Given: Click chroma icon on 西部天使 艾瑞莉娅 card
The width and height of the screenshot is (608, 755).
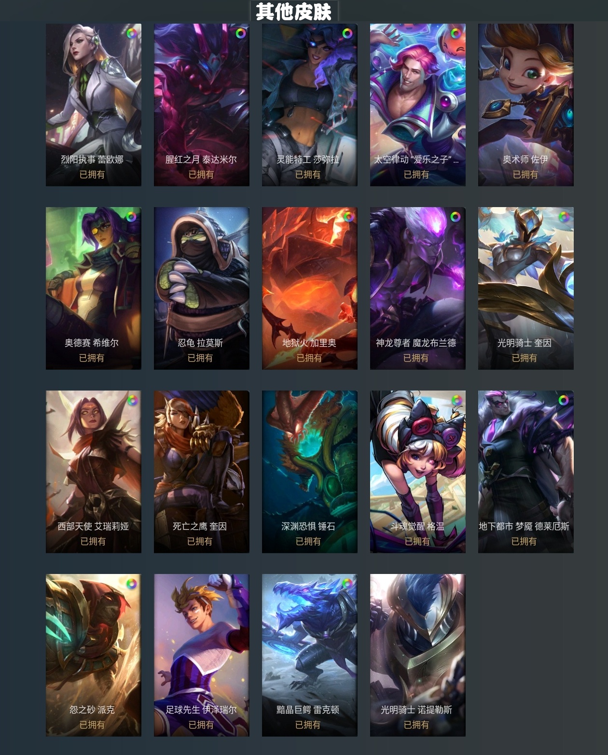Looking at the screenshot, I should point(131,400).
